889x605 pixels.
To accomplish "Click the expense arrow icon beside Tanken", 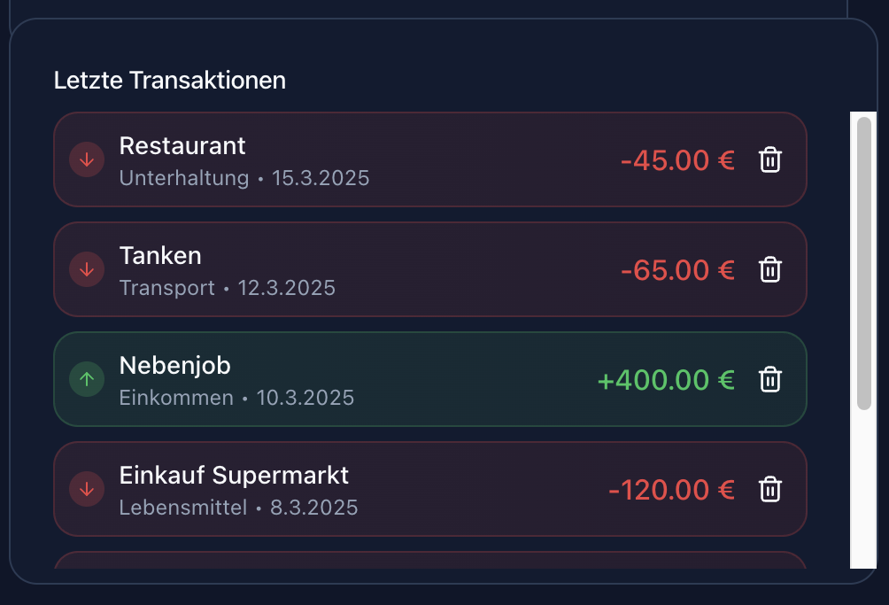I will 87,270.
